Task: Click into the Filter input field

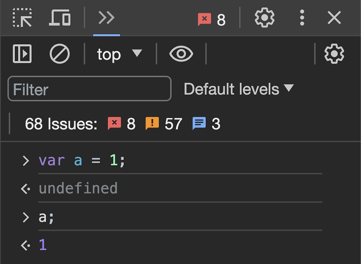Action: tap(89, 89)
